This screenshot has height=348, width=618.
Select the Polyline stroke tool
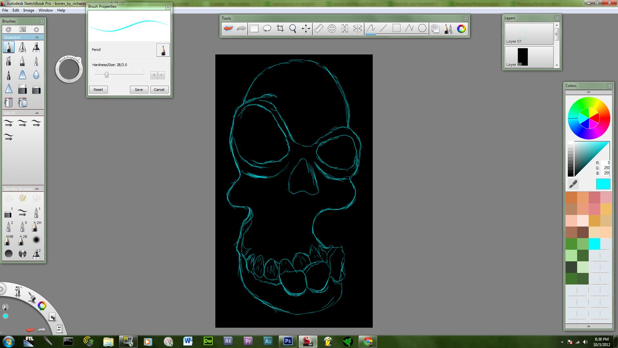[409, 29]
